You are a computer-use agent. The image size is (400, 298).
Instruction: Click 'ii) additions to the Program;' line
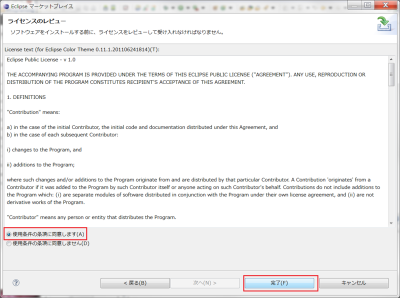40,165
